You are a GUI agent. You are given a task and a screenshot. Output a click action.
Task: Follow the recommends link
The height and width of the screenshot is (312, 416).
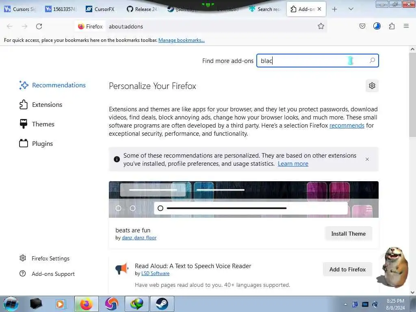coord(347,125)
